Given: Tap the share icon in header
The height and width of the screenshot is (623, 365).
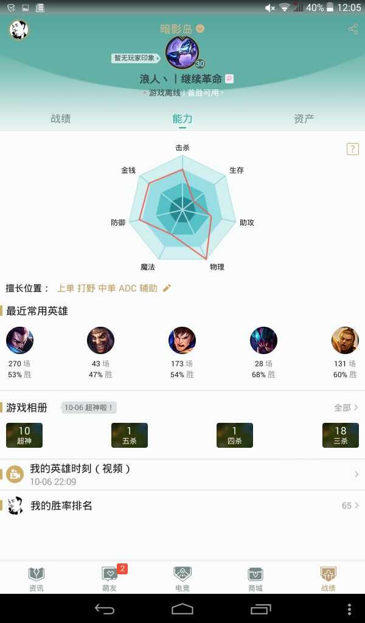Looking at the screenshot, I should tap(353, 29).
